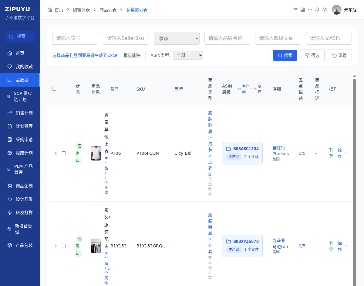Click the home icon in breadcrumb

point(50,10)
